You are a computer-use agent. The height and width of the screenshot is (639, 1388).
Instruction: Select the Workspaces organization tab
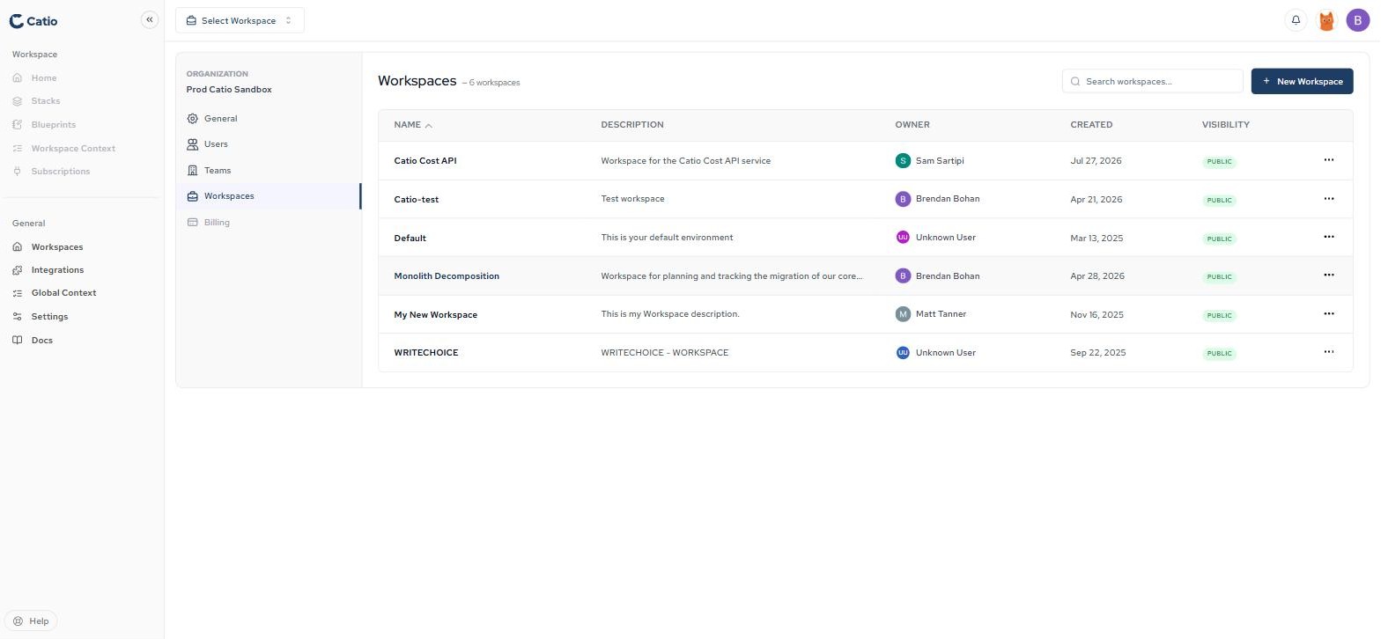point(269,196)
